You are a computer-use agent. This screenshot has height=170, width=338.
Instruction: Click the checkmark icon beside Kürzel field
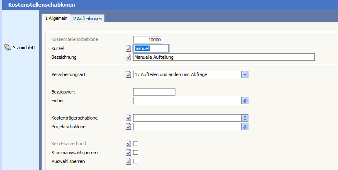[x=128, y=49]
